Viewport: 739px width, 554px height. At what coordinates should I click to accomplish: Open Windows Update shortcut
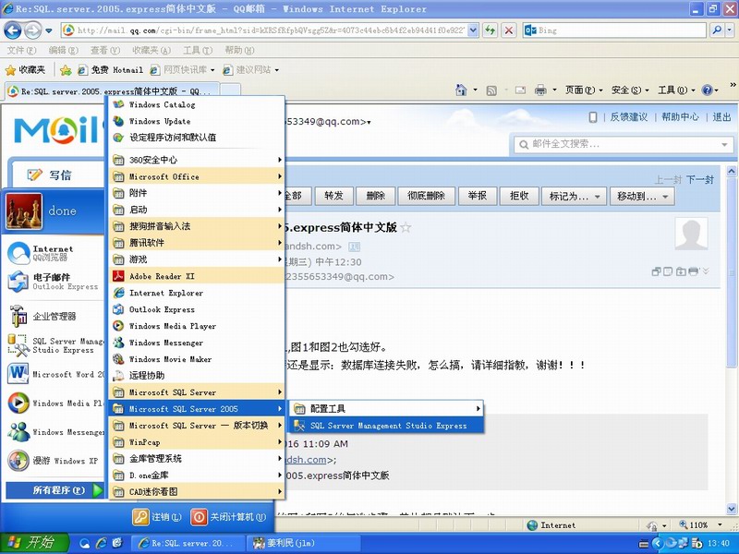[159, 121]
